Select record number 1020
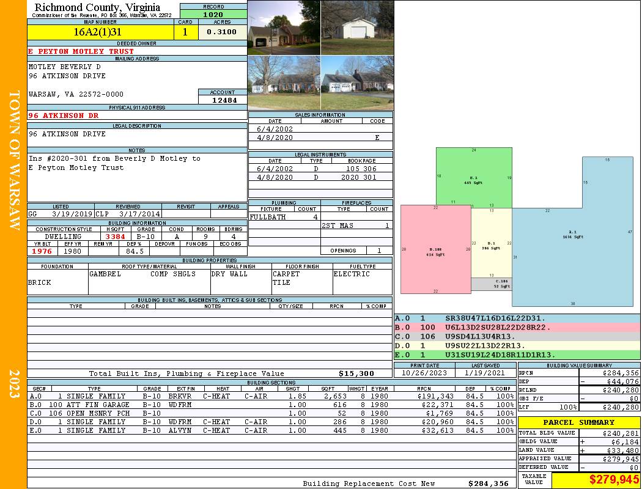 pos(213,14)
